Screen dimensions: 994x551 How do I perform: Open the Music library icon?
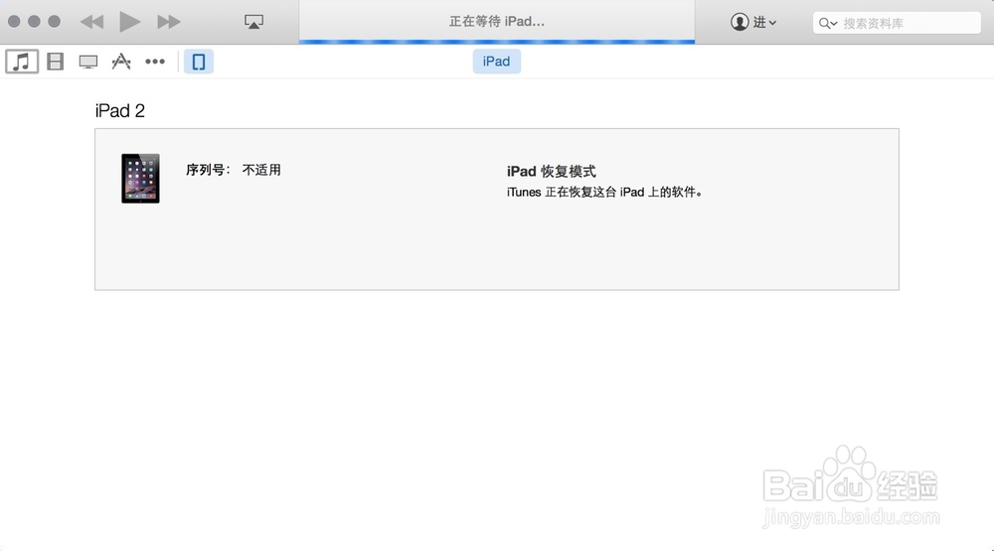22,62
